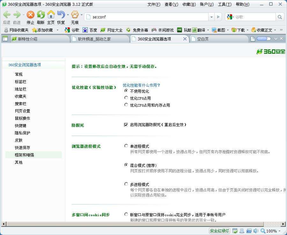Click the 安全红绿灯 status button
Screen dimensions: 287x235
coord(219,231)
